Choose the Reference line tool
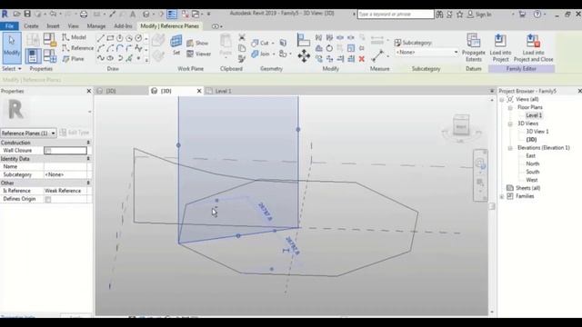The width and height of the screenshot is (582, 327). 77,48
